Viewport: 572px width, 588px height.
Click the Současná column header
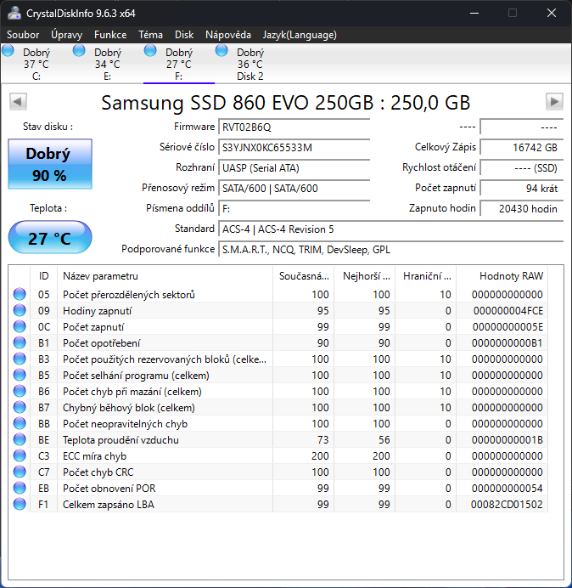coord(304,276)
